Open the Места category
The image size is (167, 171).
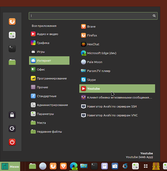click(49, 123)
